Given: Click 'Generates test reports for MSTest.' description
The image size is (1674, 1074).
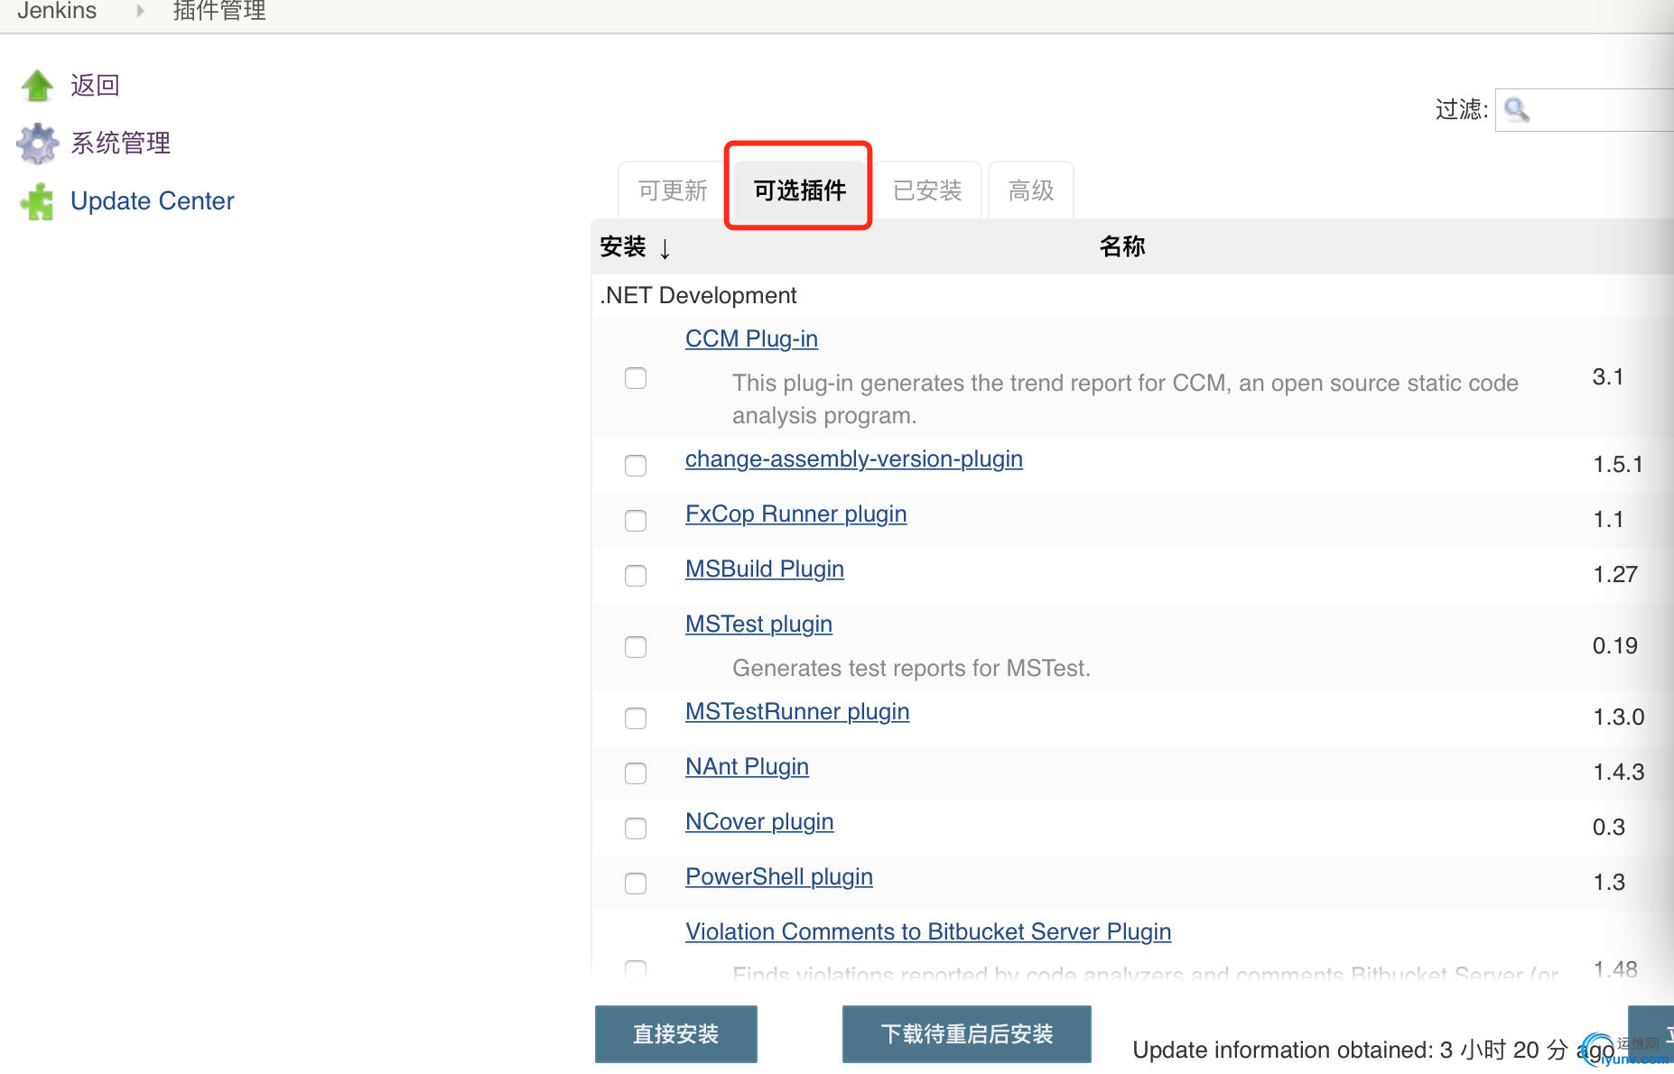Looking at the screenshot, I should tap(912, 669).
